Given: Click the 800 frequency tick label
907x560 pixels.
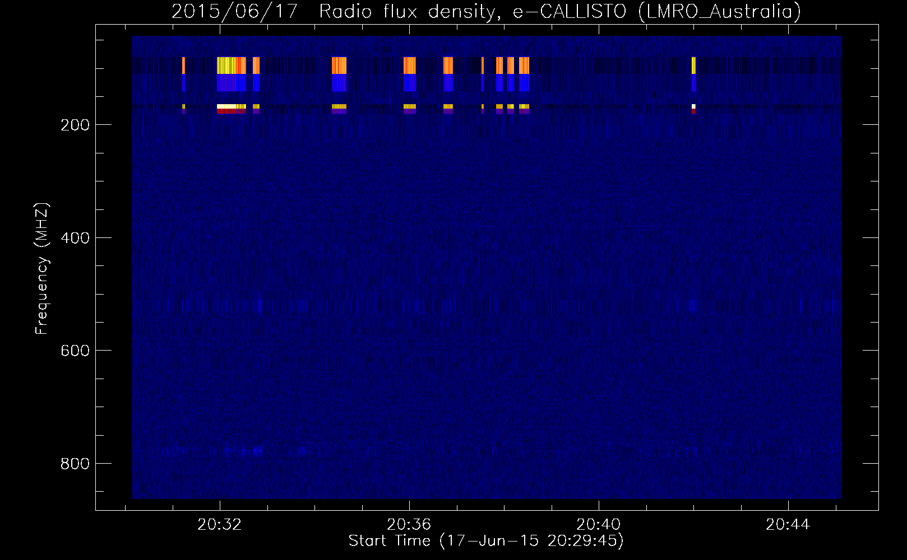Looking at the screenshot, I should point(75,464).
